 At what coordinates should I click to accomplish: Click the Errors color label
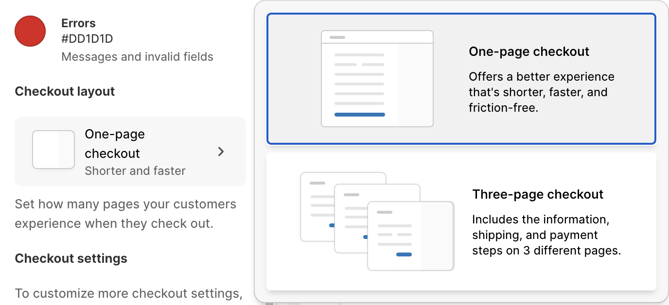coord(78,23)
